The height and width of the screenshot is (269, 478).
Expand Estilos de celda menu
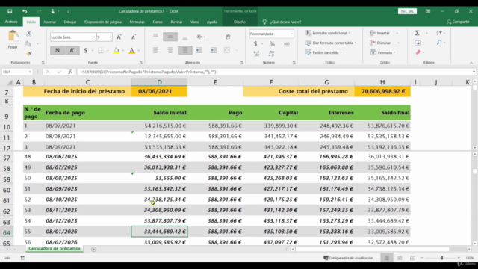323,52
